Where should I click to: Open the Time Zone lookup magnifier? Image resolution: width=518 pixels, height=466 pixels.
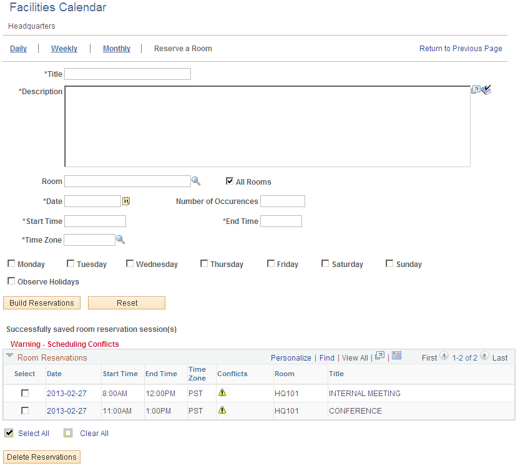tap(120, 240)
